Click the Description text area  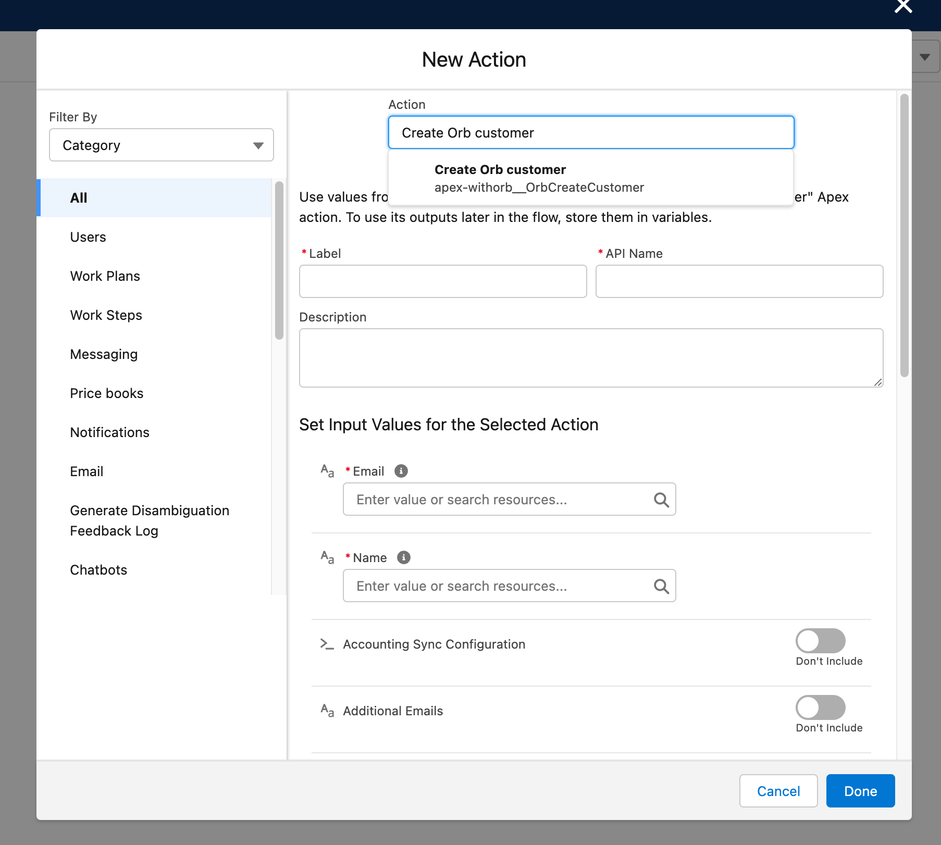[x=591, y=358]
